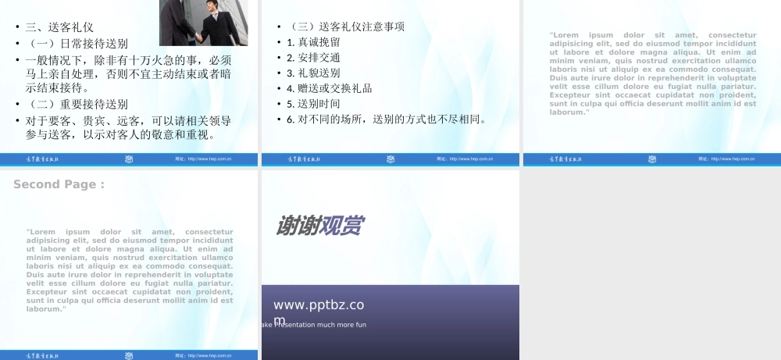The height and width of the screenshot is (360, 781).
Task: Open the hep.com.cn link on the 注意事项 slide
Action: click(x=465, y=159)
